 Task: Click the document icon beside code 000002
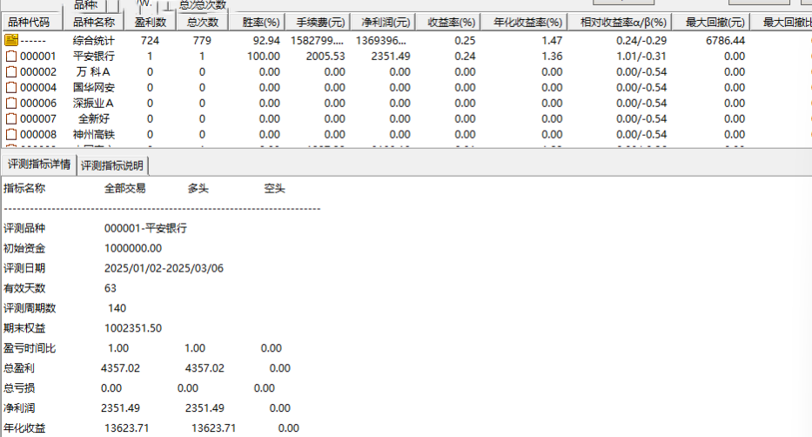point(11,72)
